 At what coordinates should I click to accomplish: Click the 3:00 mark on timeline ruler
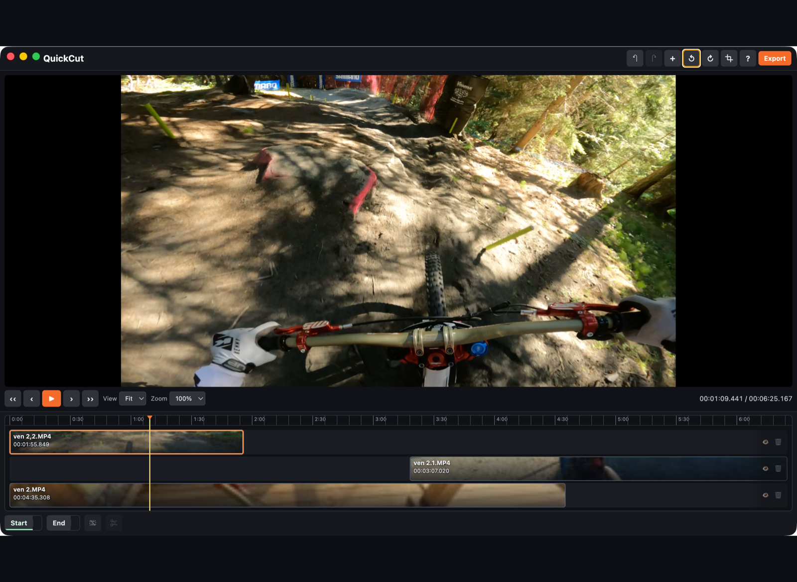point(381,419)
